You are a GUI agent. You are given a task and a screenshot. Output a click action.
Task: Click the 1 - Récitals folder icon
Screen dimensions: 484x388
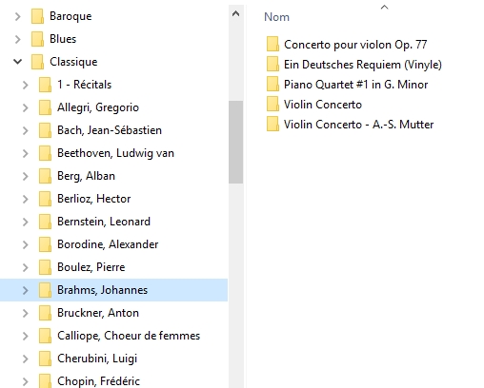coord(45,85)
